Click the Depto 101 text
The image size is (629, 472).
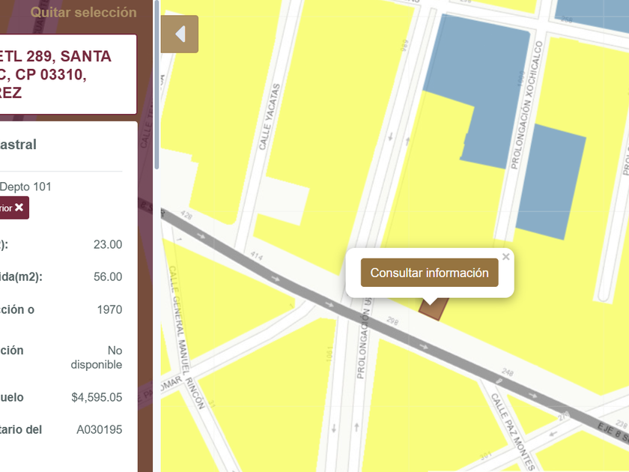25,187
